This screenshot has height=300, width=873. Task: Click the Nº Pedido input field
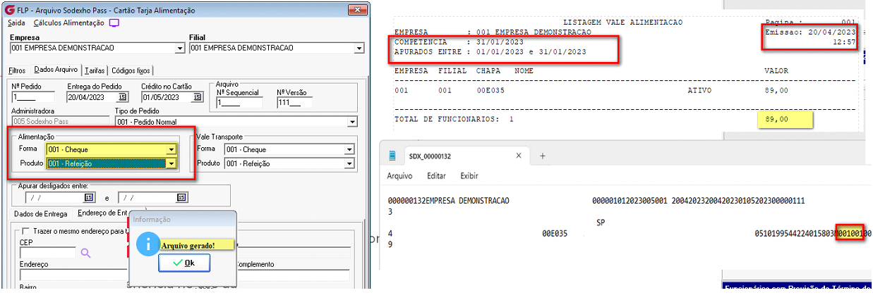(33, 97)
